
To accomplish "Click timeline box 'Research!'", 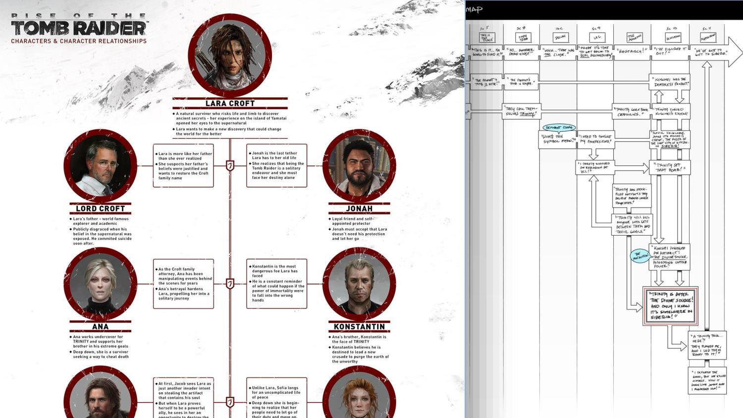I will point(633,52).
